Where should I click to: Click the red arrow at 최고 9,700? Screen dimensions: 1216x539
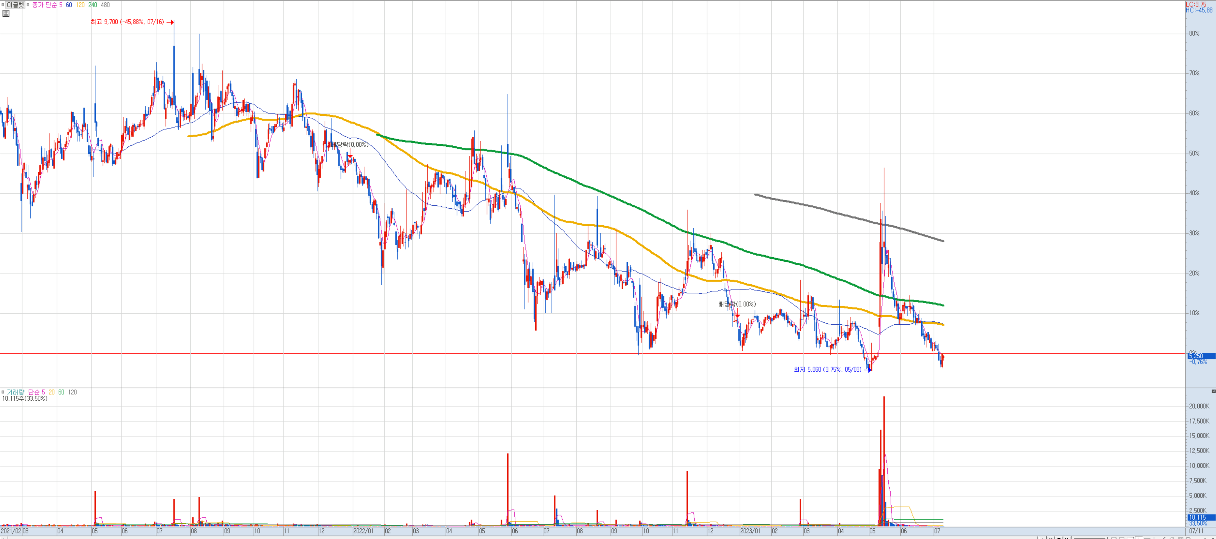(x=171, y=22)
